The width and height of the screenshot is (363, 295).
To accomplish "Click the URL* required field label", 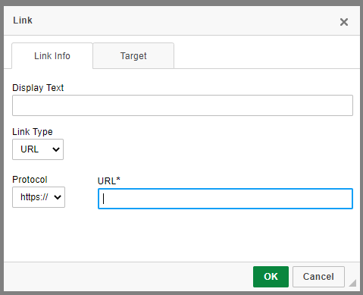I will [x=109, y=181].
